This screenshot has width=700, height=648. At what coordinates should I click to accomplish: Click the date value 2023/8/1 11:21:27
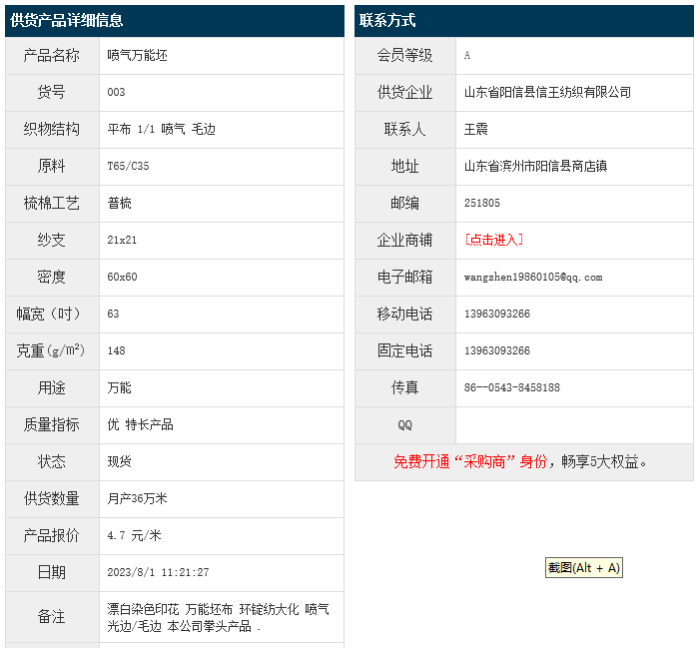[158, 572]
